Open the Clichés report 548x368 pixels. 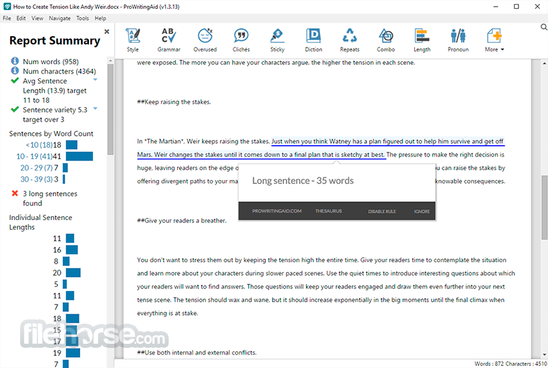pyautogui.click(x=241, y=40)
